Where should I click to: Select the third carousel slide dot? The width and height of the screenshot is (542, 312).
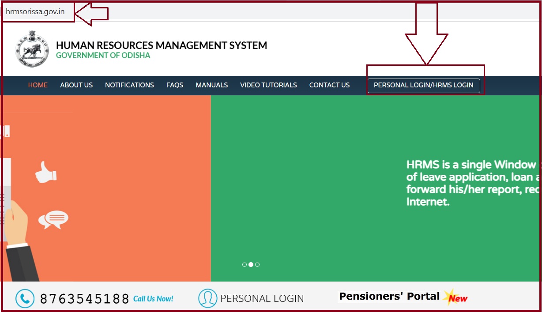tap(257, 264)
